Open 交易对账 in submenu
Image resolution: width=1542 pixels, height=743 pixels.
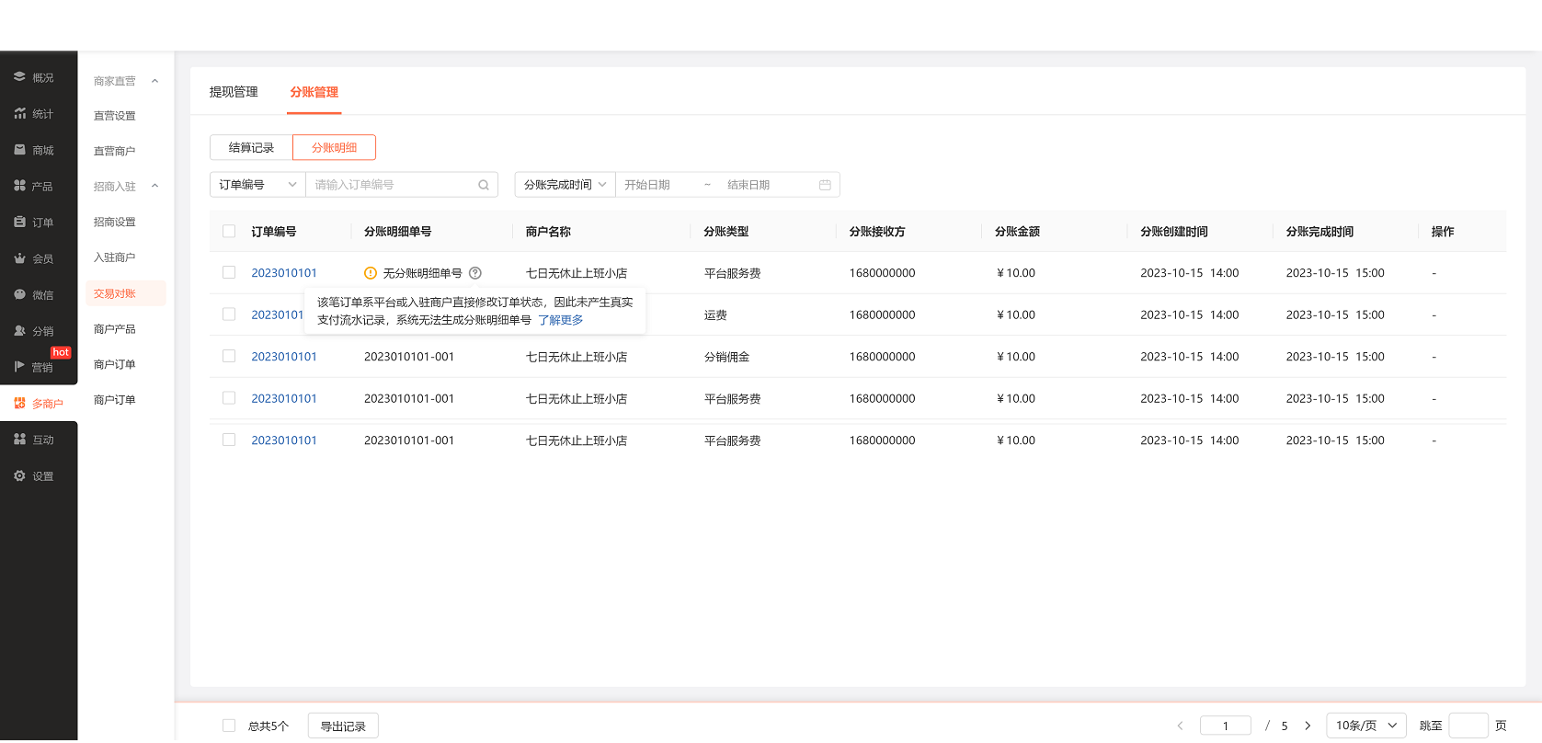pos(124,293)
